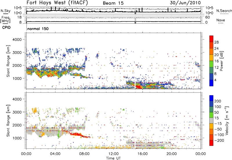232x160 pixels.
Task: Click the '28' power colorbar tick
Action: tap(216, 42)
